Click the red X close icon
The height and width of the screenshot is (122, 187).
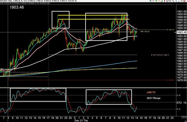[x=184, y=1]
